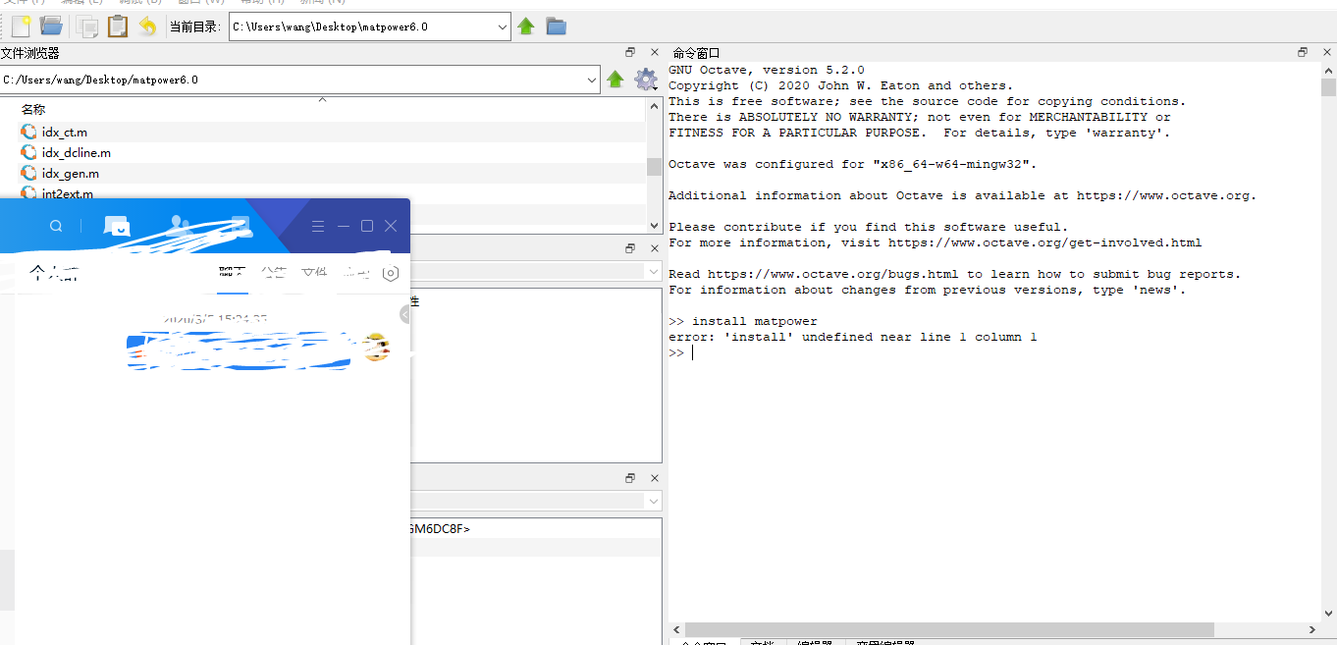Click command window horizontal scroll right arrow
1337x645 pixels.
coord(1312,629)
